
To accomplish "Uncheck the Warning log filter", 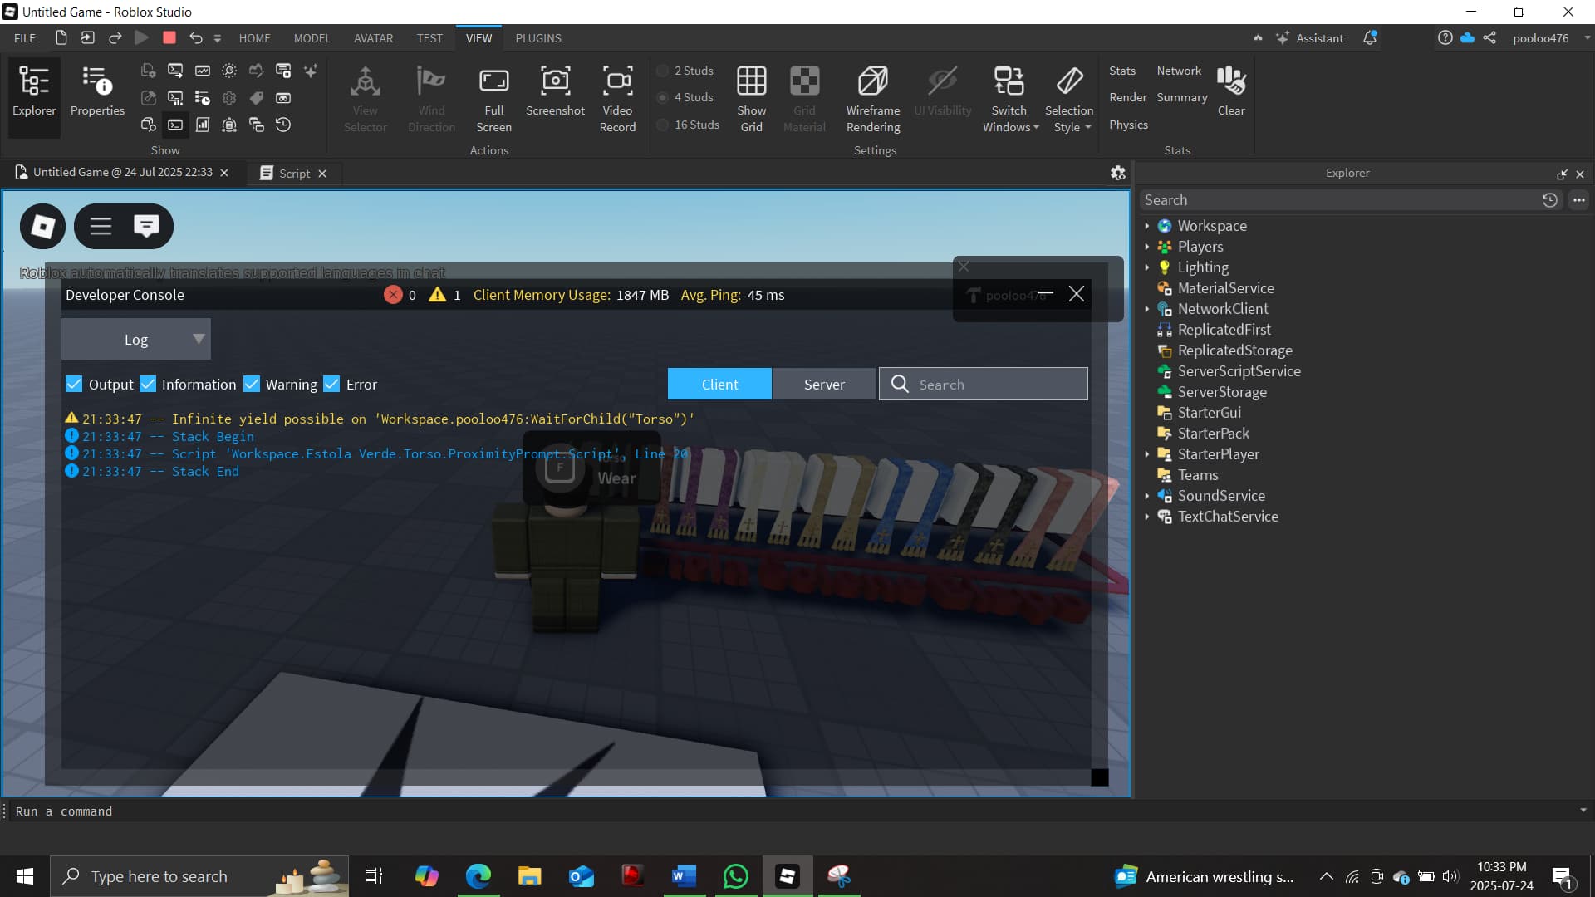I will (x=253, y=384).
